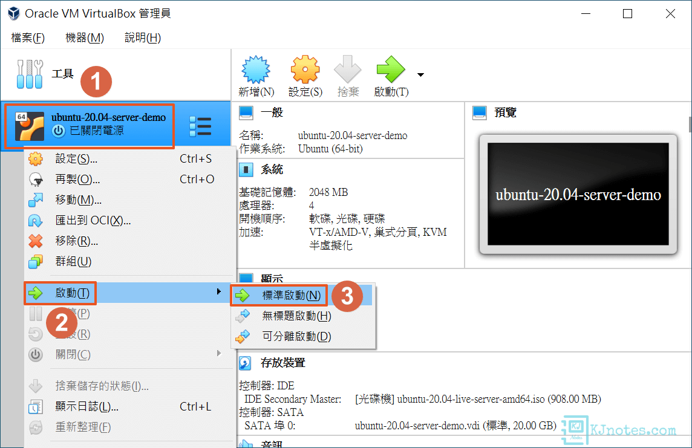Select 無標題啟動(H) headless start

(x=302, y=316)
